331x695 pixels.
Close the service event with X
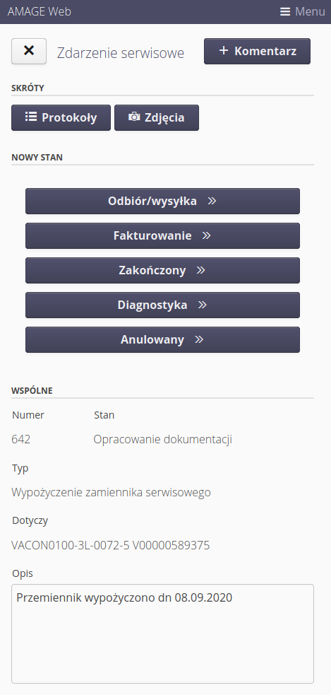coord(29,51)
